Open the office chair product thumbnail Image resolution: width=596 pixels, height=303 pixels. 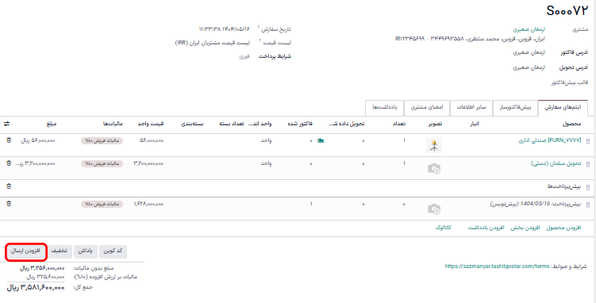click(434, 145)
